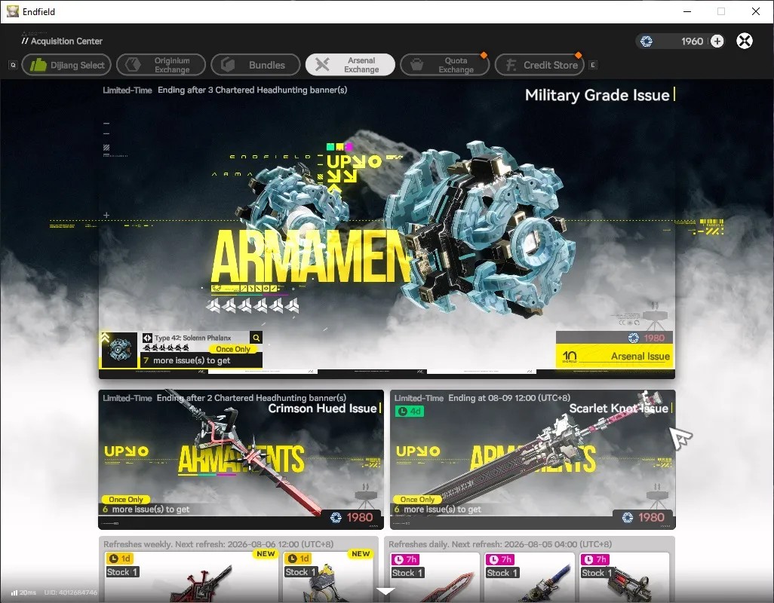Select first weekly weapon item marked 1d
This screenshot has width=774, height=603.
tap(190, 576)
